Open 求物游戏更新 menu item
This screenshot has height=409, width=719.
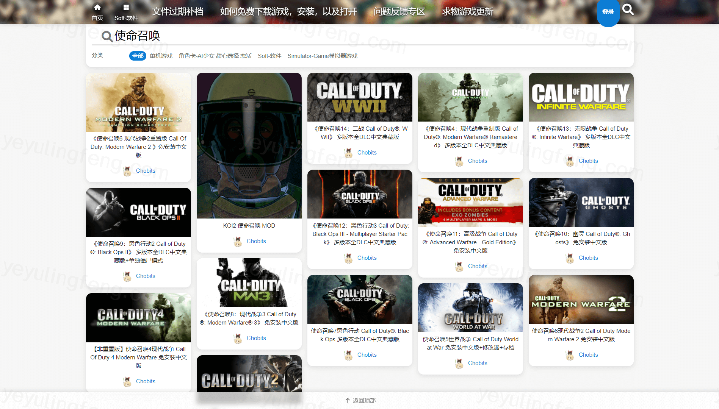tap(468, 12)
